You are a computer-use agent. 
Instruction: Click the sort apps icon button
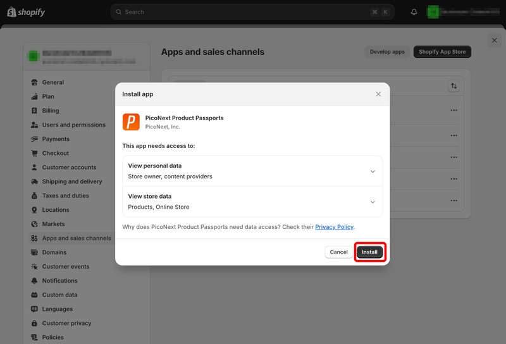click(454, 86)
